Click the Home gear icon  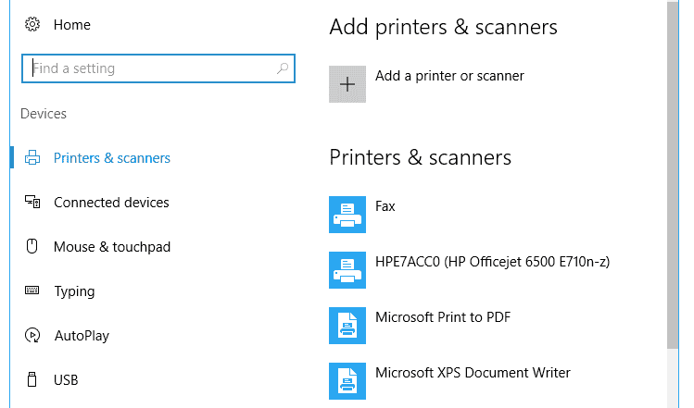[x=32, y=24]
